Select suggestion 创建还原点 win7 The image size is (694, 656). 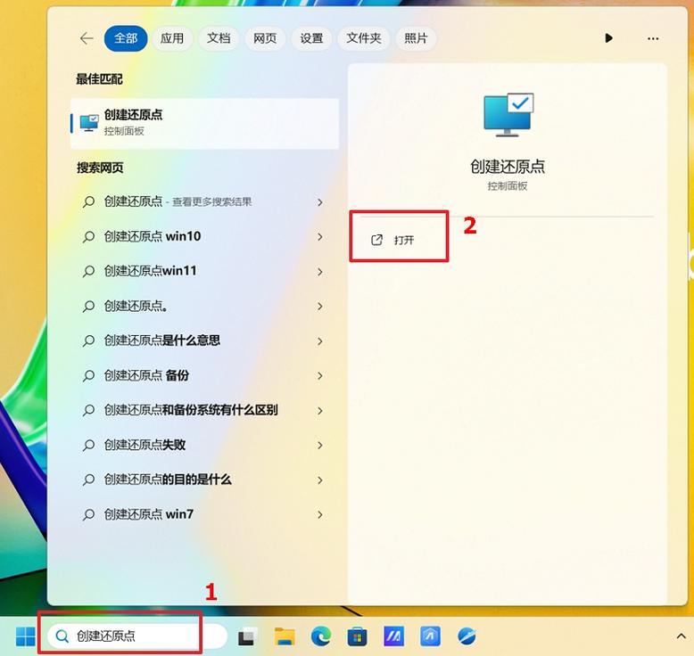(203, 514)
